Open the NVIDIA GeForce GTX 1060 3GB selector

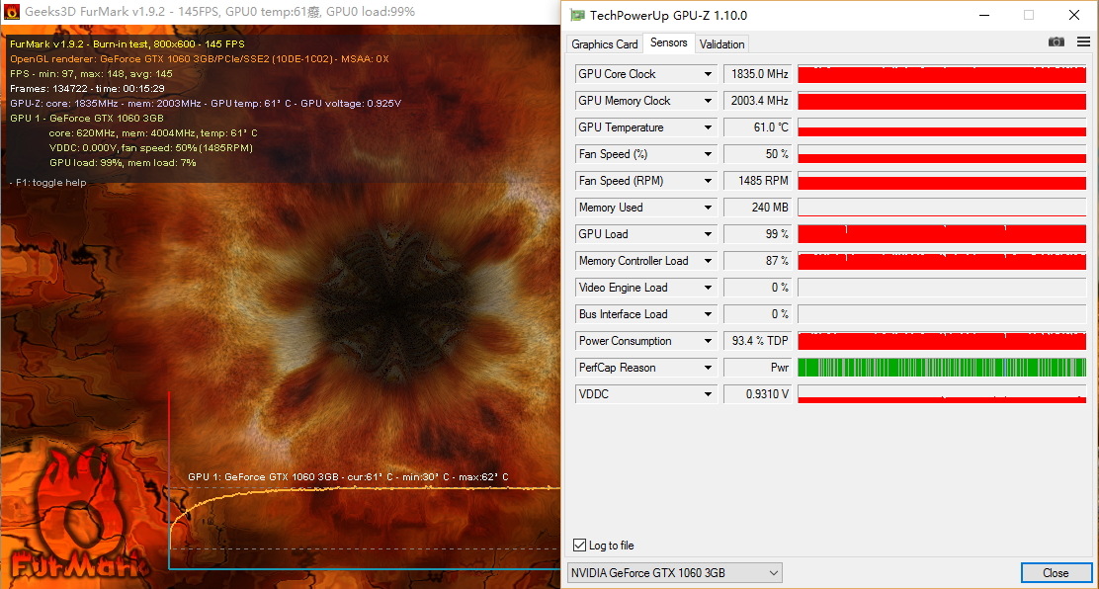point(674,573)
